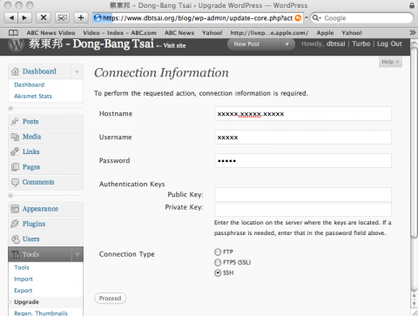Image resolution: width=418 pixels, height=316 pixels.
Task: Click the Proceed button
Action: (x=111, y=299)
